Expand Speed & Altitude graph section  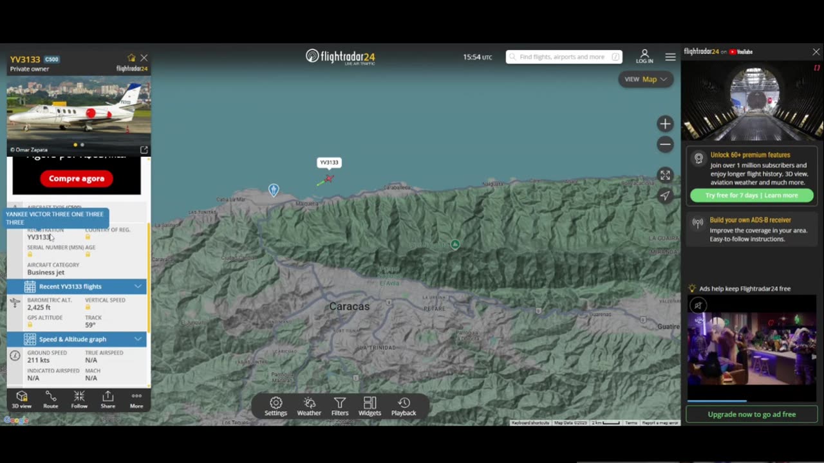click(x=77, y=340)
